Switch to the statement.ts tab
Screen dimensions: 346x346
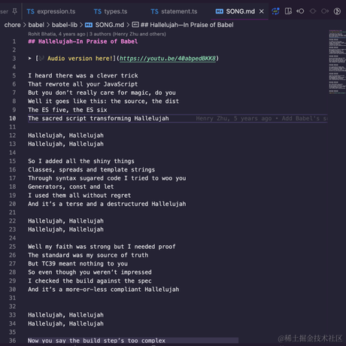[174, 11]
